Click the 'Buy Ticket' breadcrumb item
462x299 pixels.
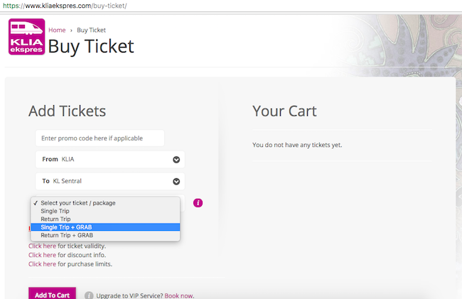coord(92,30)
